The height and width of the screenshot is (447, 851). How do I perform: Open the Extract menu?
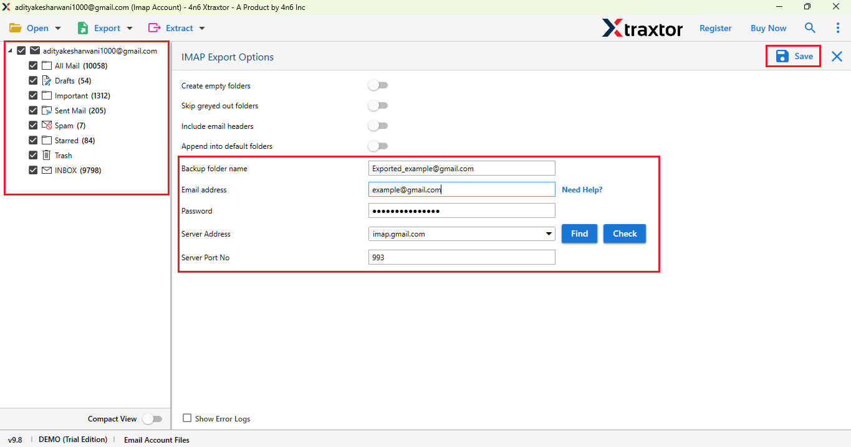tap(176, 28)
